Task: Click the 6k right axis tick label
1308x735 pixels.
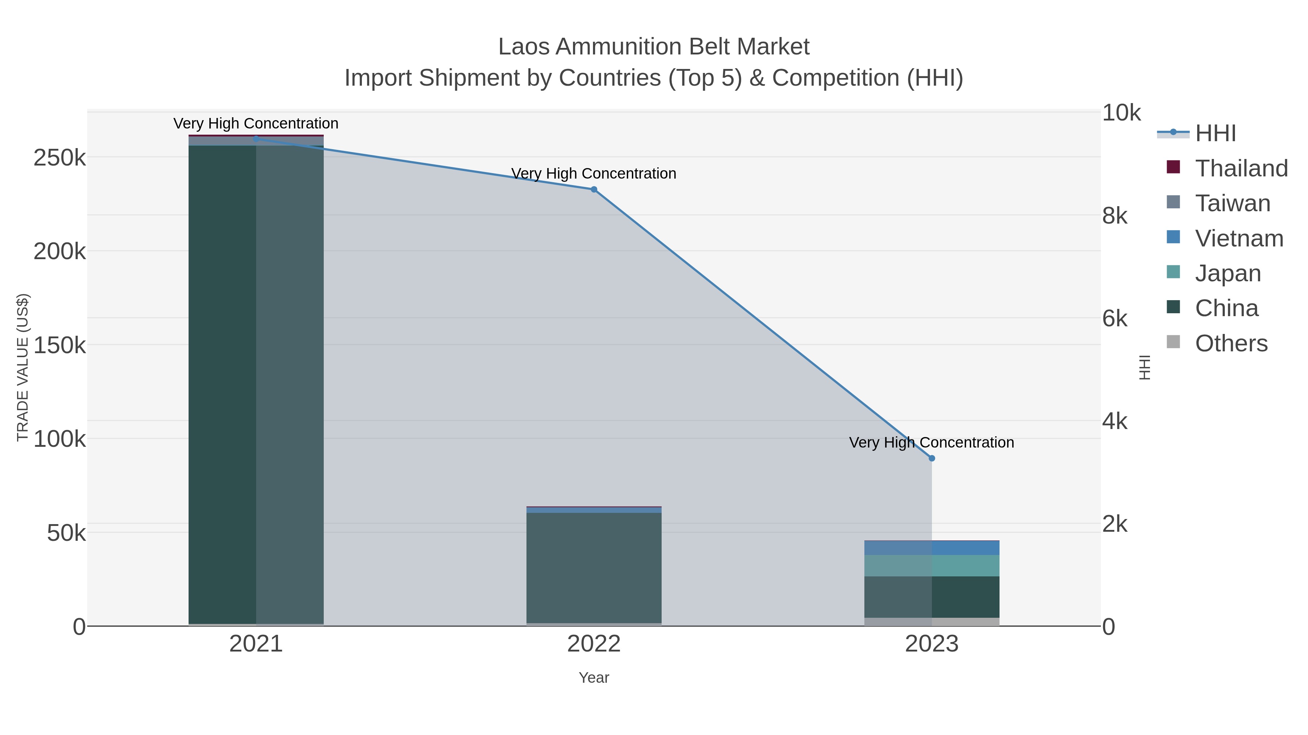Action: click(x=1115, y=319)
